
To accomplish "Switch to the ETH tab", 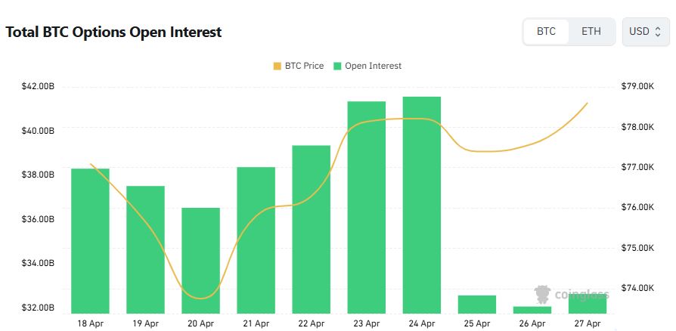I will pos(591,32).
